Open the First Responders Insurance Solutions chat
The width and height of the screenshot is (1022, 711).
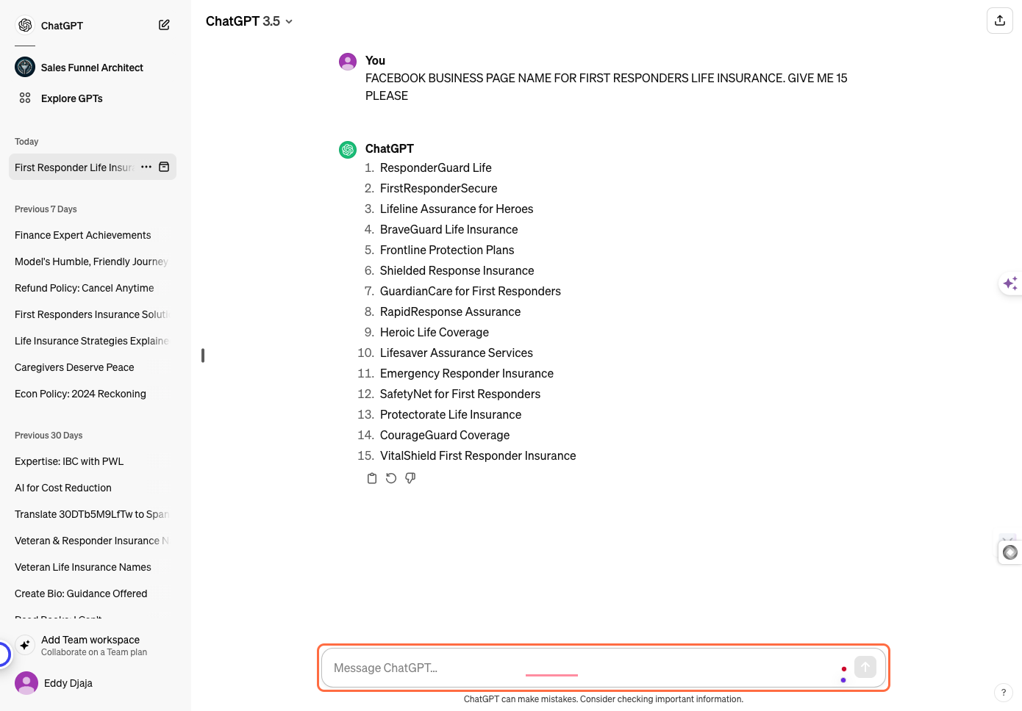[x=91, y=314]
